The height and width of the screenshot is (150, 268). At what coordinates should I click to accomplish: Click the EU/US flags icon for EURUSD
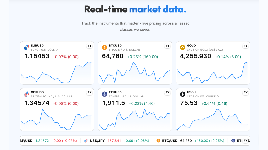point(26,47)
